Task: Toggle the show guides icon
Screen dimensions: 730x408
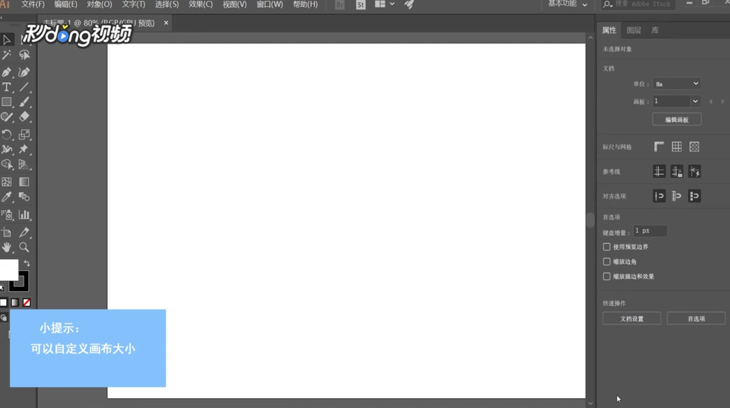Action: [x=659, y=172]
